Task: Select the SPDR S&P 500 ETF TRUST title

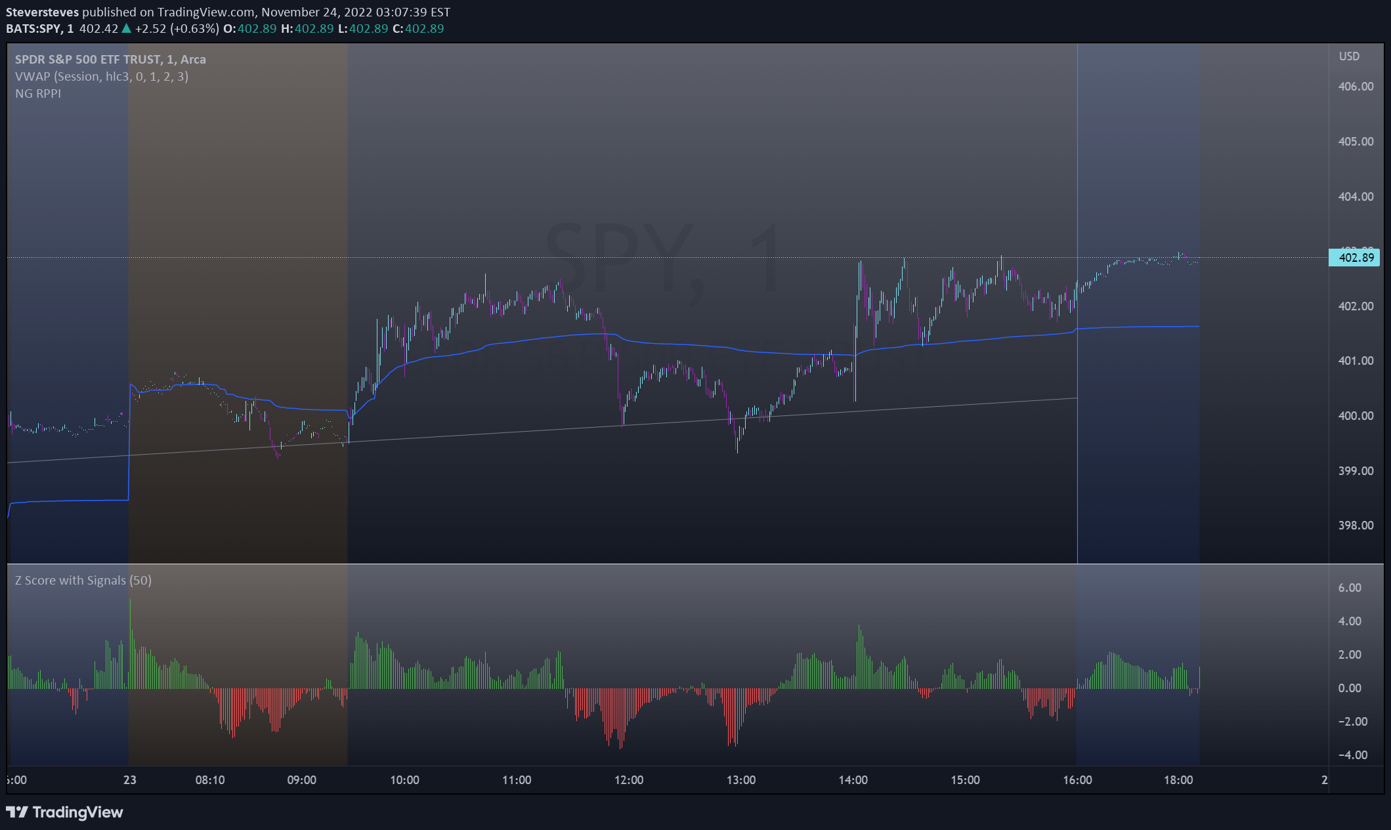Action: 110,59
